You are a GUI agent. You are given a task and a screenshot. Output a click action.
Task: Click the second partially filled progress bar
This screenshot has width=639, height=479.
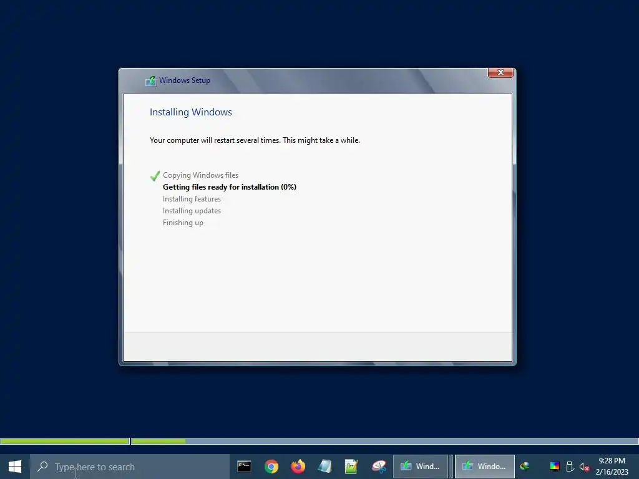(384, 441)
